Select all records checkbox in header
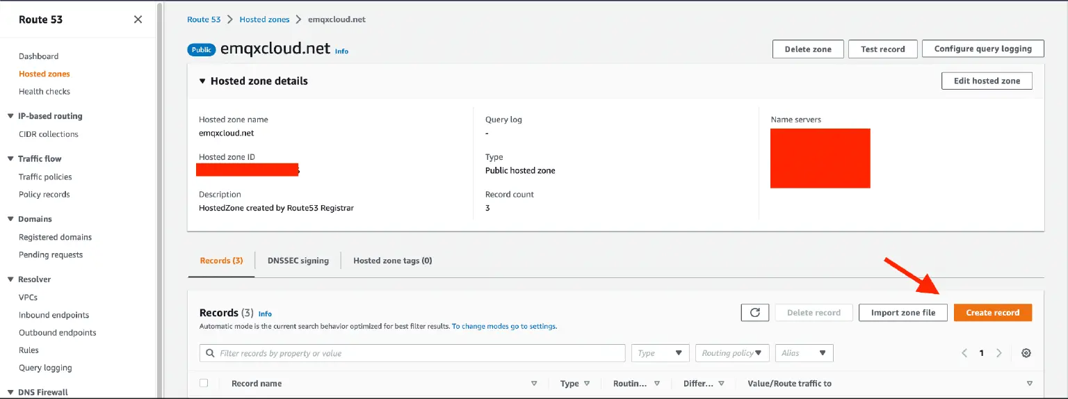 [204, 383]
